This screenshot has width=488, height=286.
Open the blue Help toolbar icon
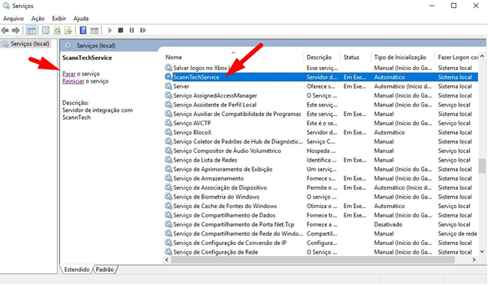pyautogui.click(x=83, y=31)
